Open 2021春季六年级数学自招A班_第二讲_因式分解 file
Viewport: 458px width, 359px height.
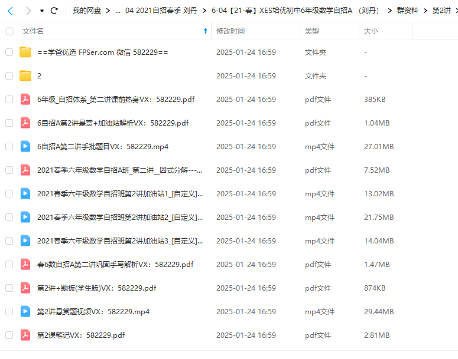[119, 170]
